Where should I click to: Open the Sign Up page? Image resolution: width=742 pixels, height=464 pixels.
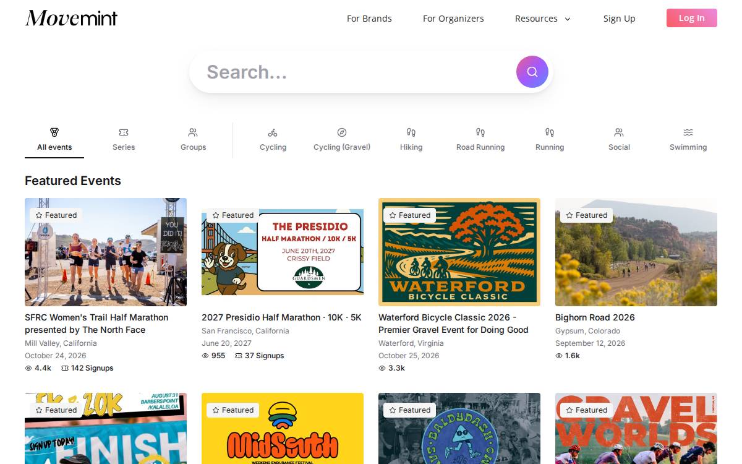[x=619, y=19]
